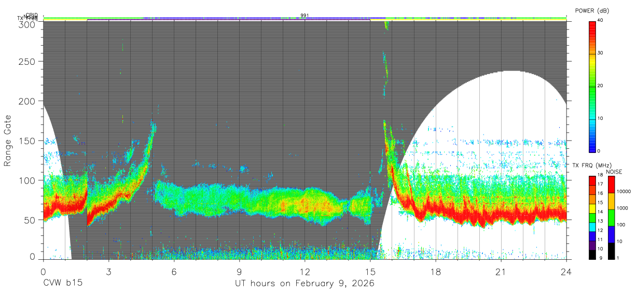Pick the red 17–18 MHz TX FRQ swatch
This screenshot has width=637, height=294.
[x=592, y=181]
